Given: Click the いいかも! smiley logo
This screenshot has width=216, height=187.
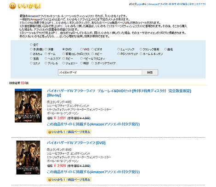Looking at the screenshot, I should 25,6.
